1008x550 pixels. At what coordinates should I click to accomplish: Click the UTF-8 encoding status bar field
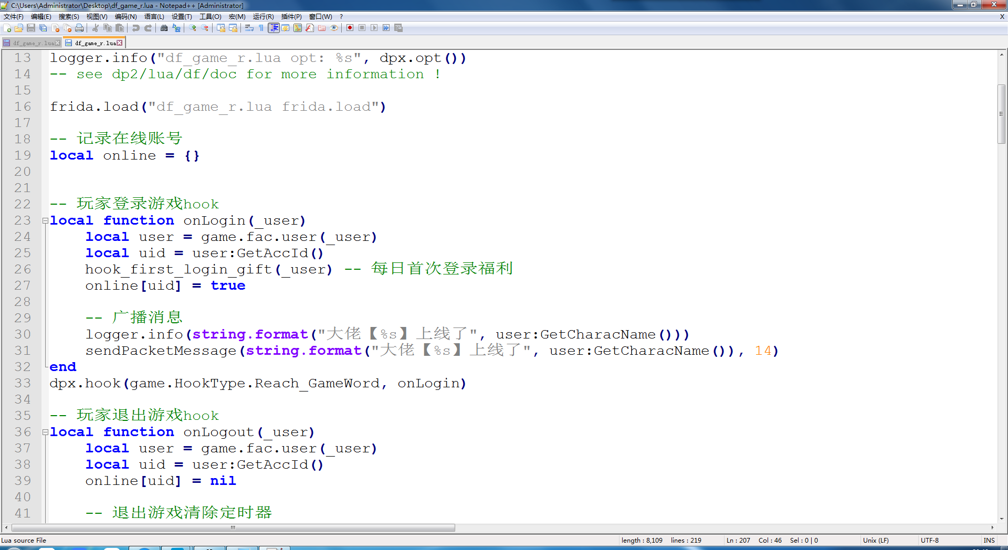(929, 540)
